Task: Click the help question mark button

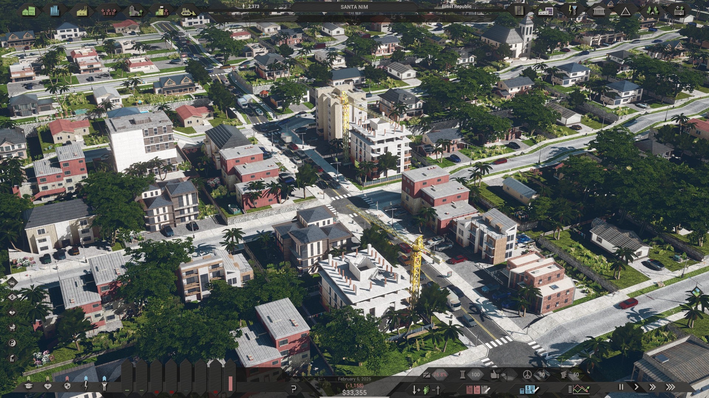Action: (294, 388)
